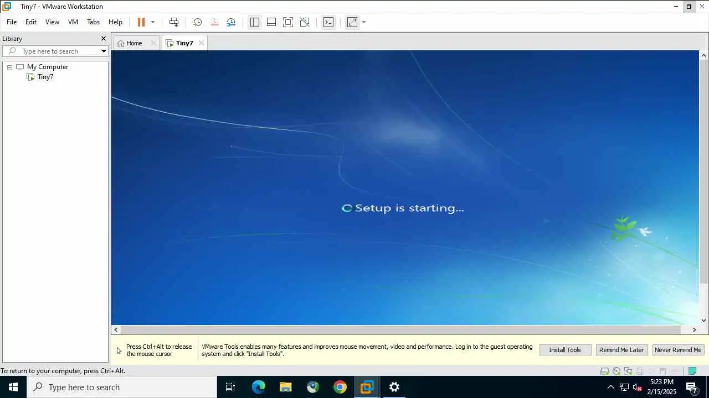The image size is (709, 398).
Task: Close the Tiny7 tab
Action: (201, 43)
